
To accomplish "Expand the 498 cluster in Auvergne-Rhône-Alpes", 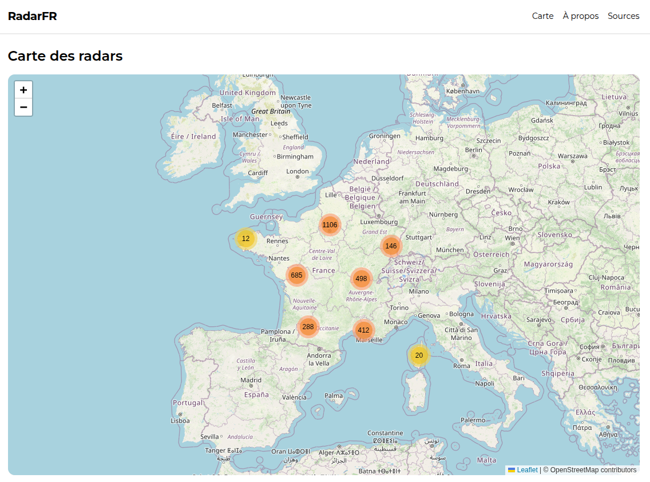I will tap(362, 279).
